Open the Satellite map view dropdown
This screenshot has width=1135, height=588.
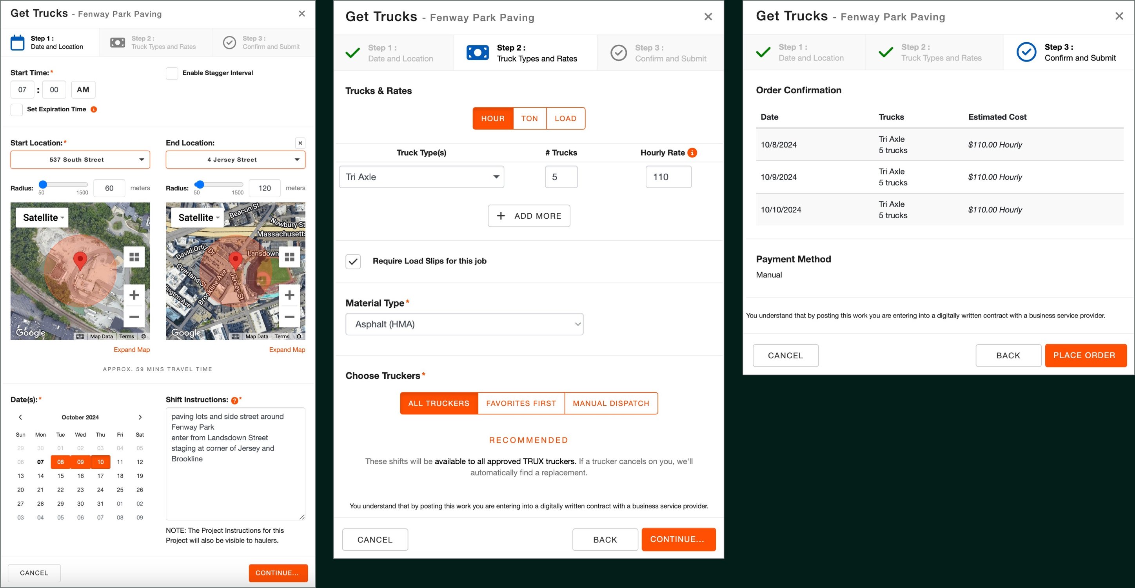42,217
